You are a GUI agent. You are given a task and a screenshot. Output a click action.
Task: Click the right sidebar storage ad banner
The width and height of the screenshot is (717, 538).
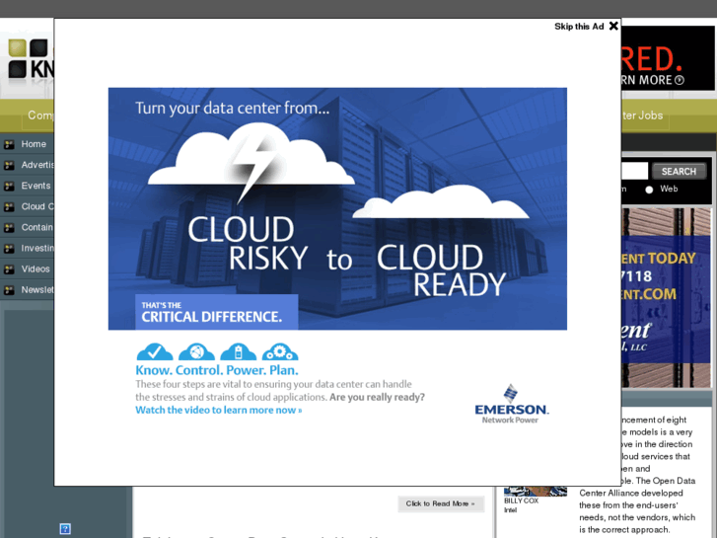[667, 297]
